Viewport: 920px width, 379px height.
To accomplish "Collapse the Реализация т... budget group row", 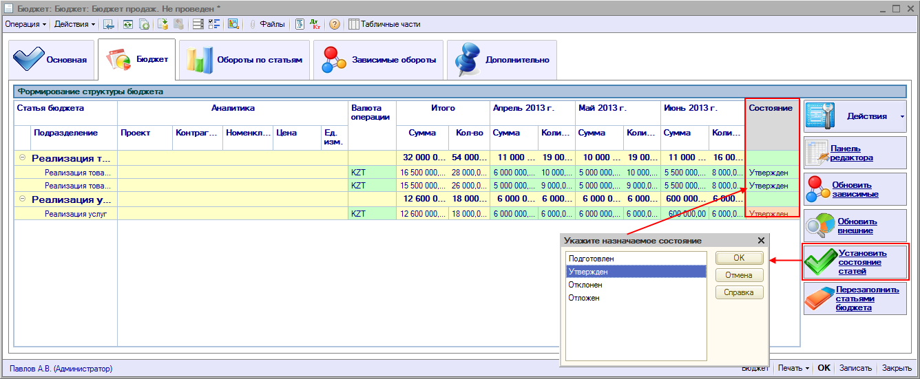I will tap(22, 158).
